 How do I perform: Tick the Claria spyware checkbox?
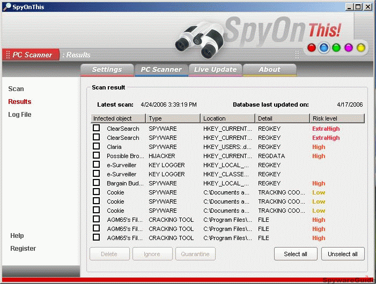[x=97, y=146]
